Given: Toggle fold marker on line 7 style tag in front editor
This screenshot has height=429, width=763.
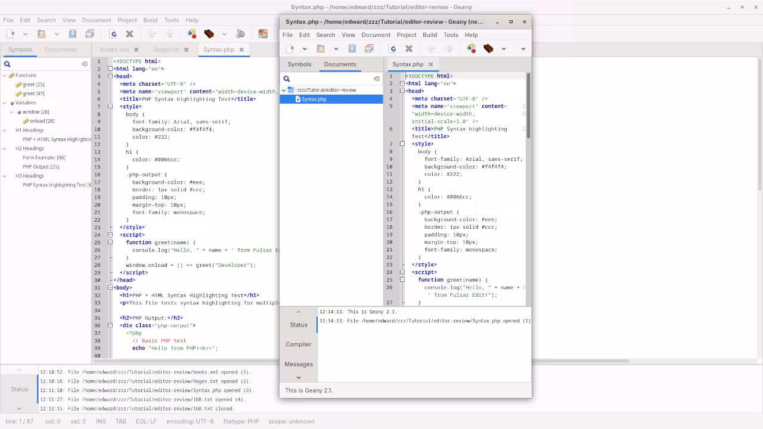Looking at the screenshot, I should [402, 144].
